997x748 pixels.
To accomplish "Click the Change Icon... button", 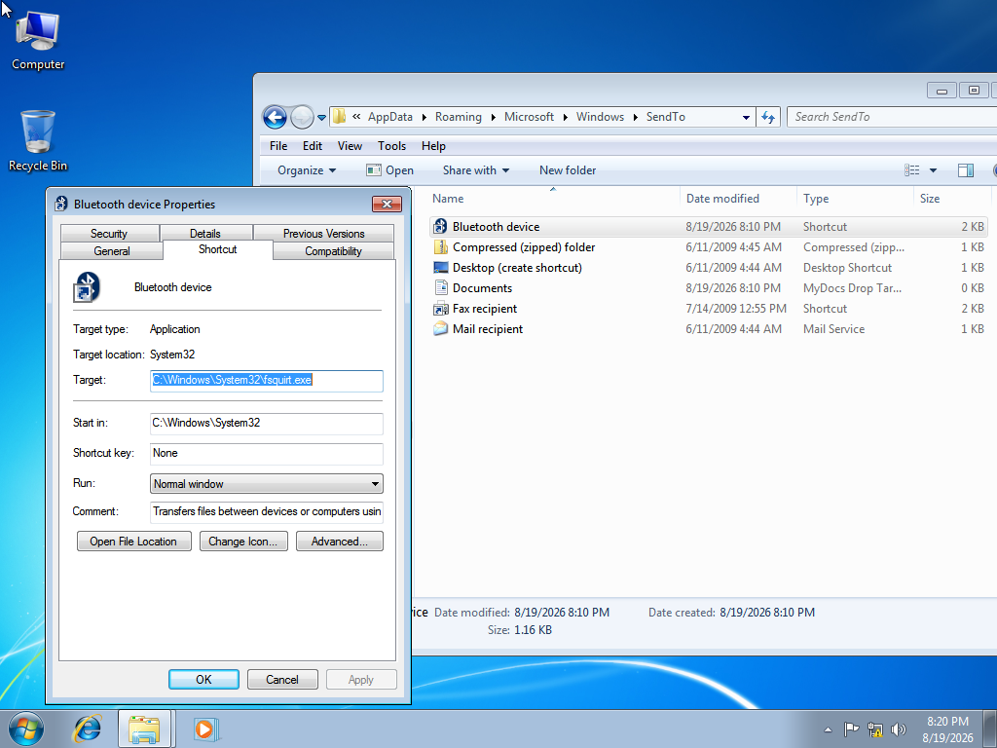I will point(242,542).
